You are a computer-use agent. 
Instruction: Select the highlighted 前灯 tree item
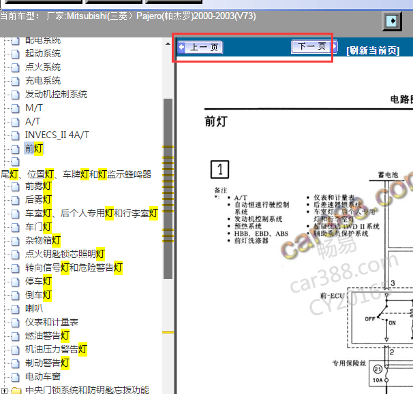coord(33,149)
